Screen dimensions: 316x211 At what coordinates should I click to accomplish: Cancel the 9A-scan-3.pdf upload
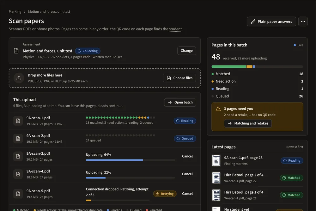pyautogui.click(x=187, y=156)
